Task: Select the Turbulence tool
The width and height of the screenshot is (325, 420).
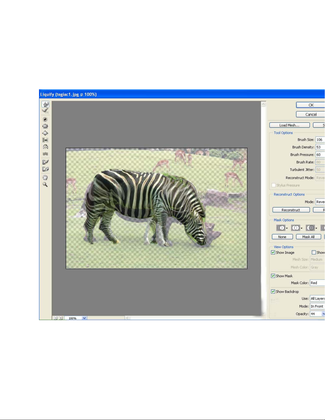Action: (x=45, y=154)
